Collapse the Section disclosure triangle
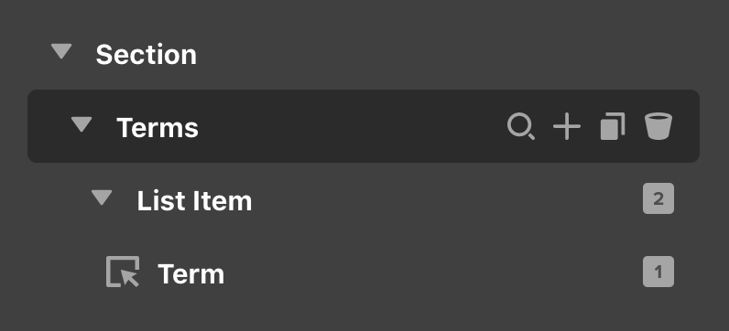The height and width of the screenshot is (331, 729). pyautogui.click(x=61, y=51)
